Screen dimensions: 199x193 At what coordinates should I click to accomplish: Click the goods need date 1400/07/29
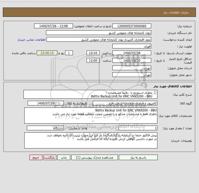pos(46,103)
